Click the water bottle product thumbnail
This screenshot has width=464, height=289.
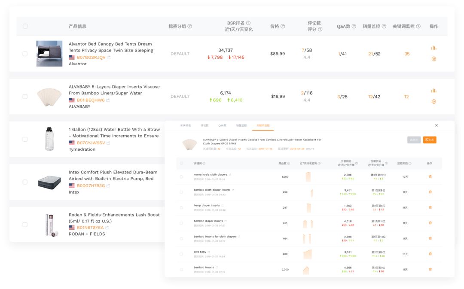[49, 139]
